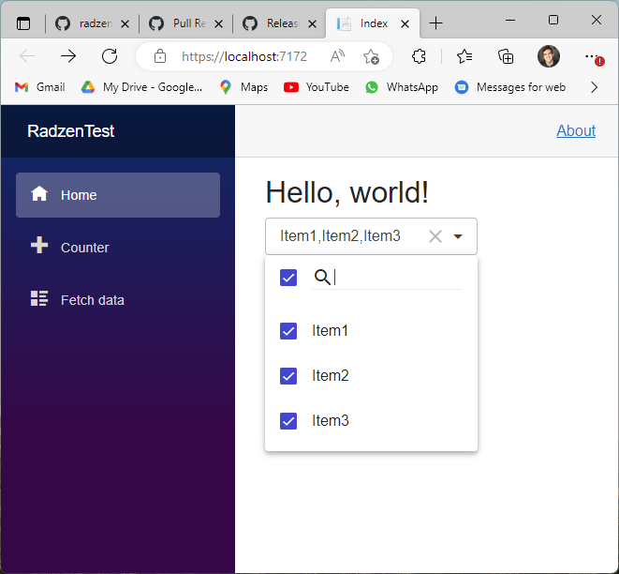Viewport: 619px width, 574px height.
Task: Clear the dropdown selection with X
Action: (435, 236)
